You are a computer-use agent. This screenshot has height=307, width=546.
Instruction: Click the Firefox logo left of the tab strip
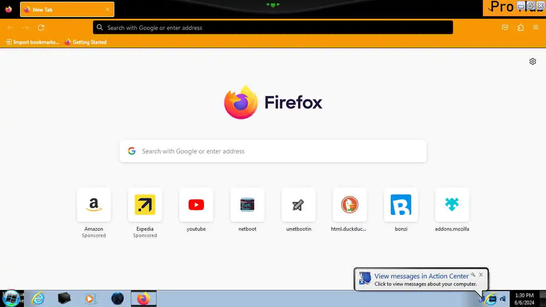[9, 9]
